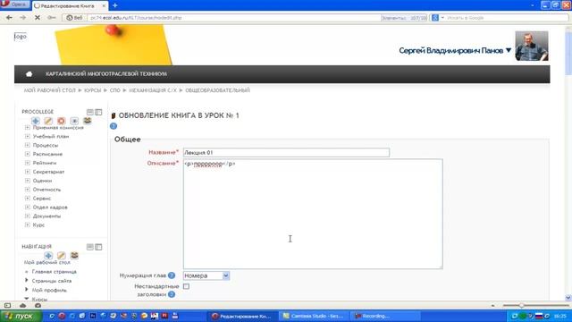Click the user avatar photo

coord(532,46)
